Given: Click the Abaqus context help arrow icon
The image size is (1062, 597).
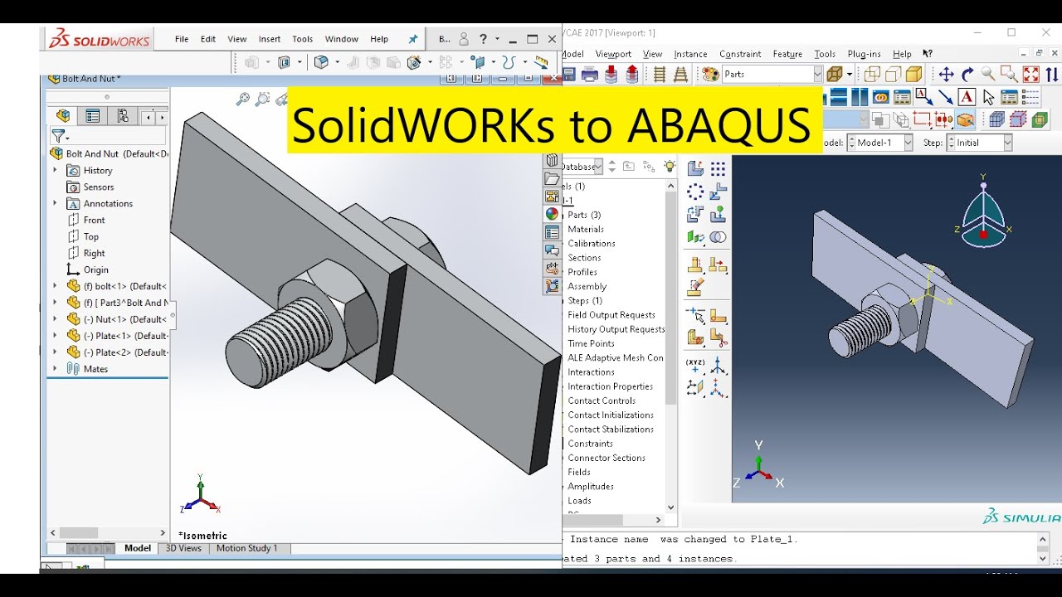Looking at the screenshot, I should point(928,54).
